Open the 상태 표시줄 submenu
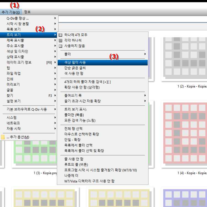 pos(28,57)
